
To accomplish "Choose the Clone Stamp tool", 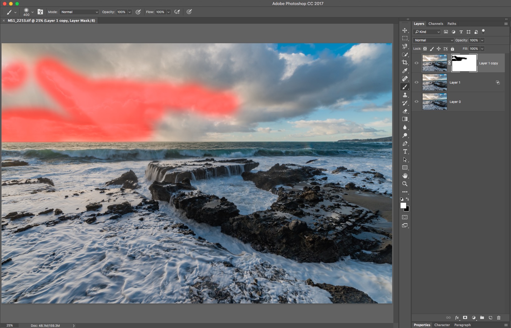I will coord(405,95).
